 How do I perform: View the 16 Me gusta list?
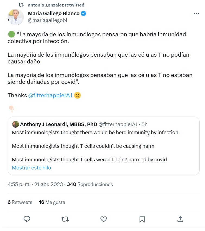(x=52, y=202)
